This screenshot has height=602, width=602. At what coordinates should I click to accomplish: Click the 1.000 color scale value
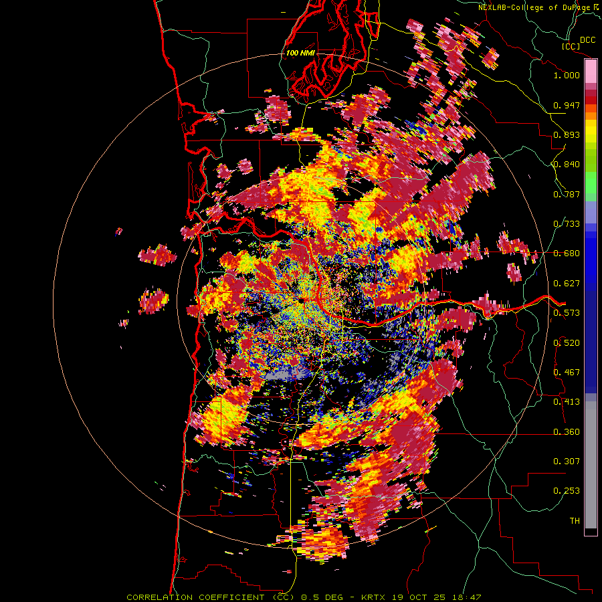coord(567,75)
